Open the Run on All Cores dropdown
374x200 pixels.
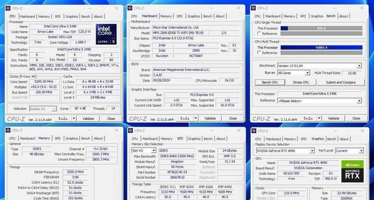tap(307, 73)
